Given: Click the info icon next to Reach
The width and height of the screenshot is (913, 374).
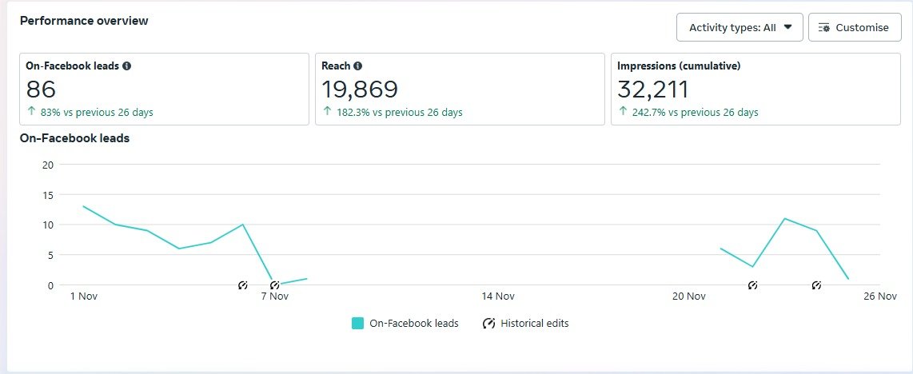Looking at the screenshot, I should click(357, 66).
